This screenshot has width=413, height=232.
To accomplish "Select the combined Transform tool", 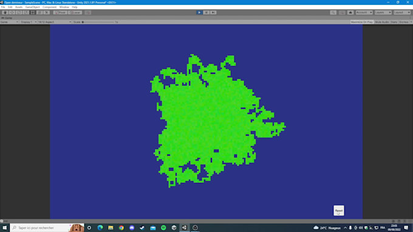I will (x=39, y=12).
